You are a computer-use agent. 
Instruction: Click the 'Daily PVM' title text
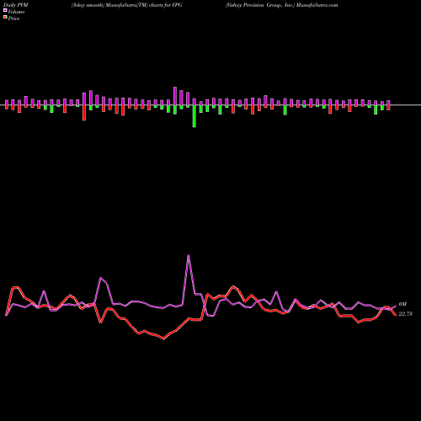click(16, 5)
